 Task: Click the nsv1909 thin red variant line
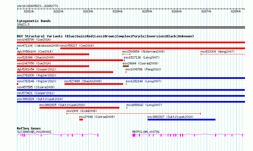(134, 114)
